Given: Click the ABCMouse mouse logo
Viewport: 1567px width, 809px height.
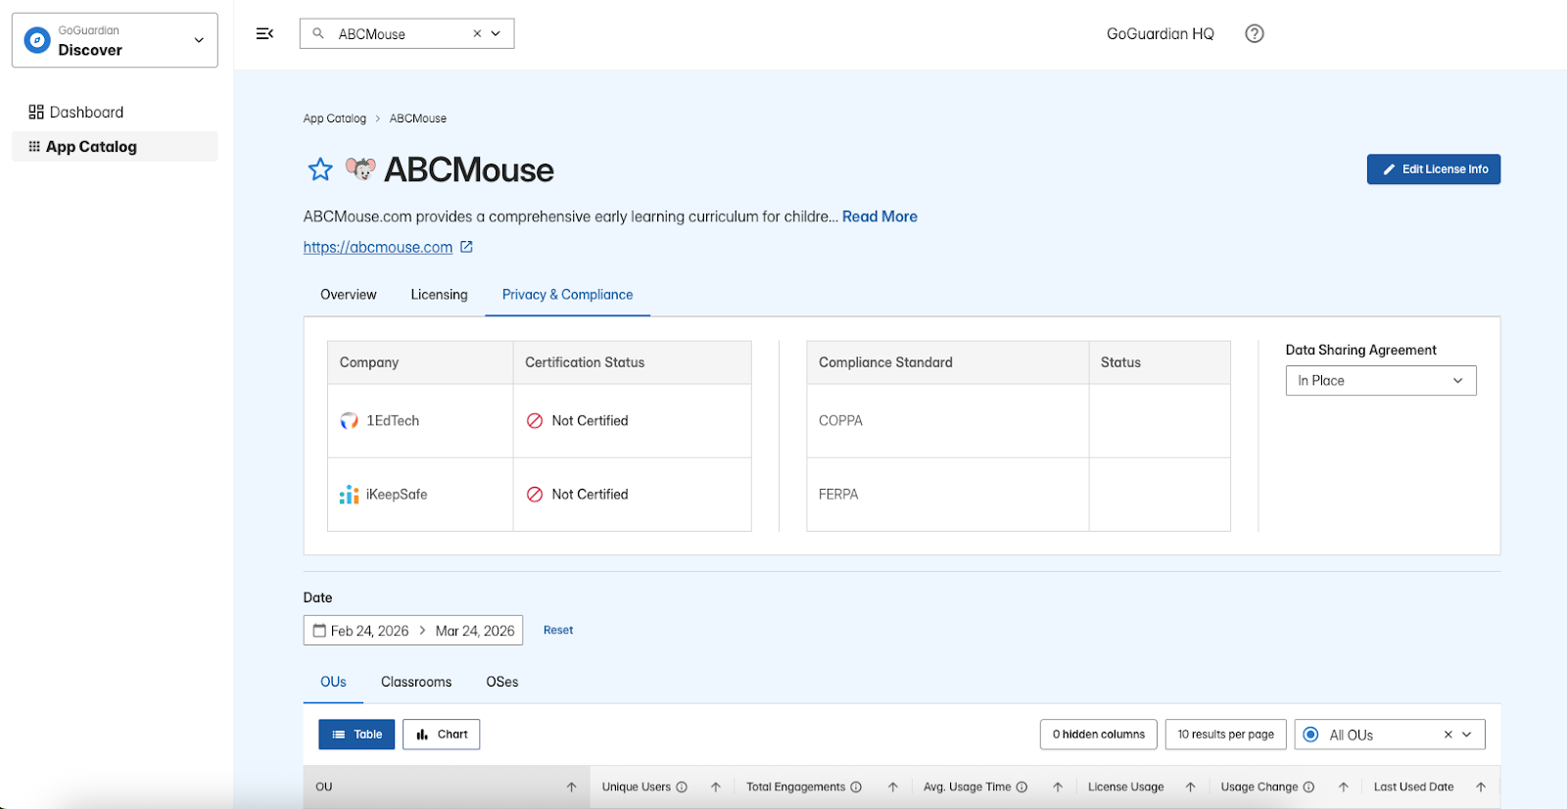Looking at the screenshot, I should click(360, 169).
